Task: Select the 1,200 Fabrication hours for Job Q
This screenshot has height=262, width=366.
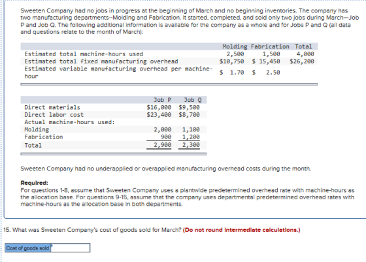Action: pos(191,137)
